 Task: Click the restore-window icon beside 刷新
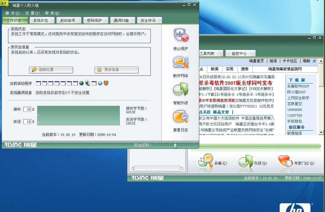[x=314, y=61]
